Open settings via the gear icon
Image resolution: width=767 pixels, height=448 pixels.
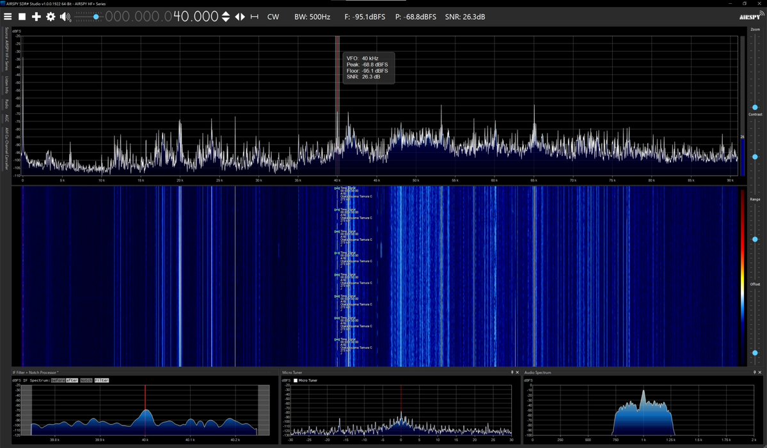tap(51, 17)
